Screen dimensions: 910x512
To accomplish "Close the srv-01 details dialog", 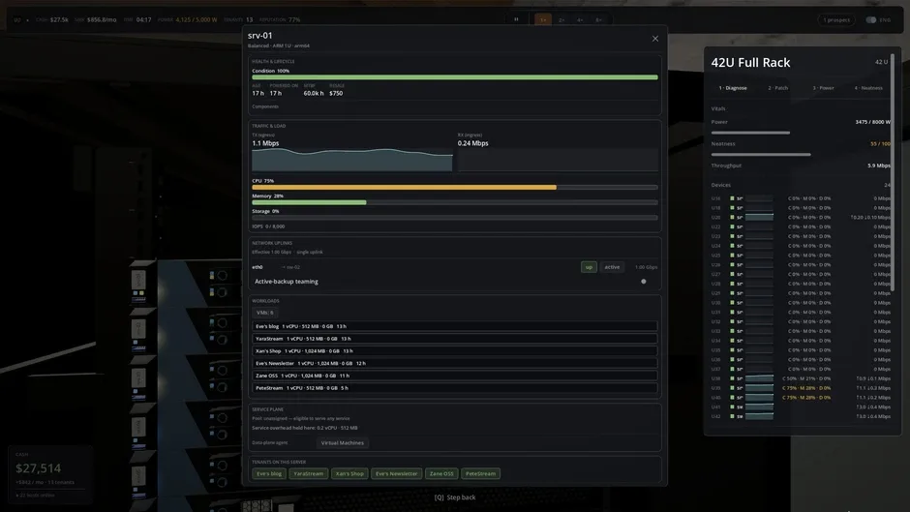I will (x=655, y=39).
